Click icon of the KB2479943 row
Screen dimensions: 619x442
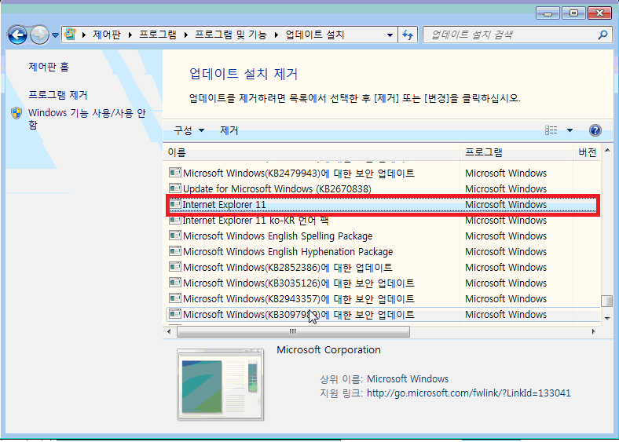[175, 173]
